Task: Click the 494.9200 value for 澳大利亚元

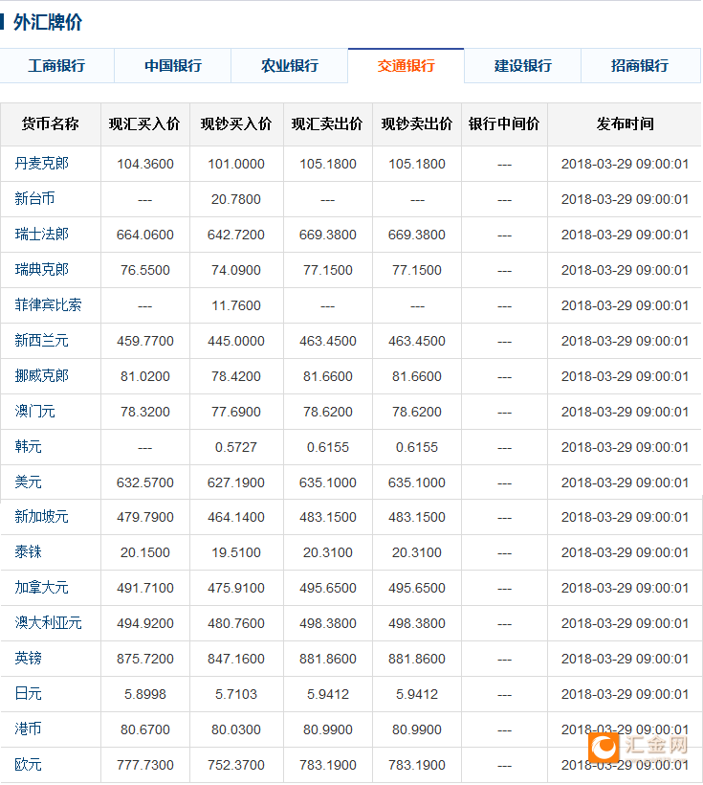Action: pyautogui.click(x=145, y=624)
